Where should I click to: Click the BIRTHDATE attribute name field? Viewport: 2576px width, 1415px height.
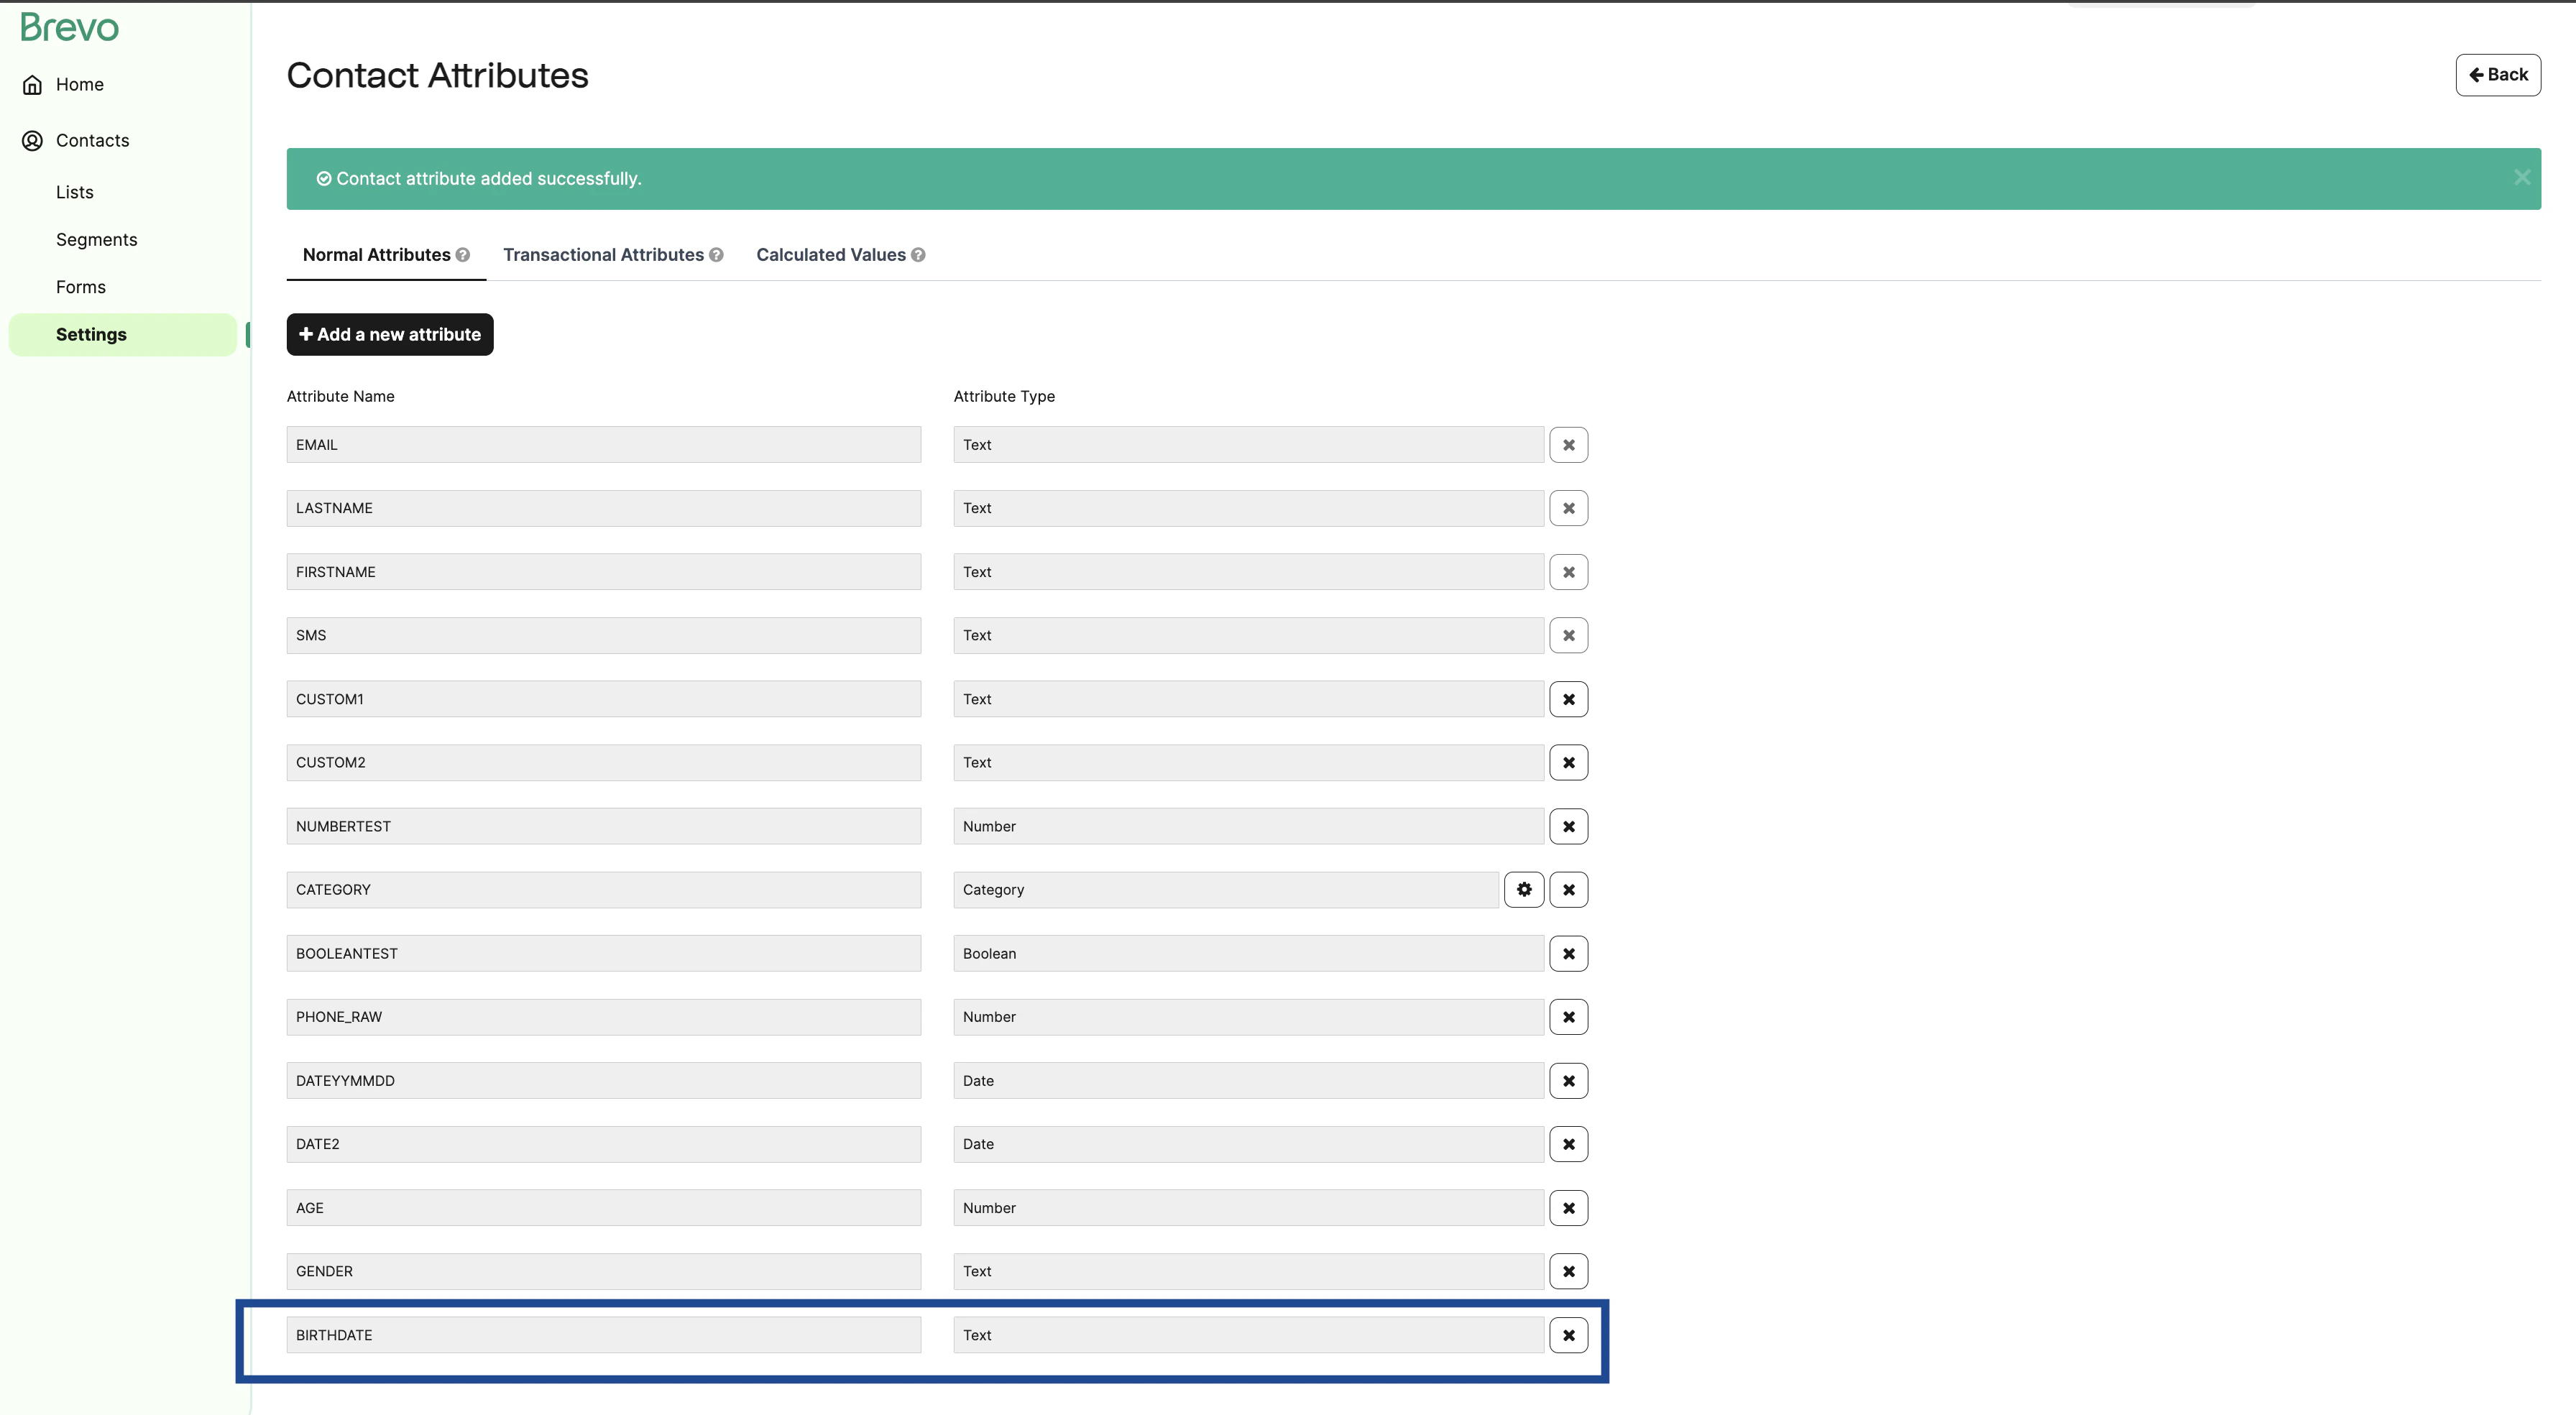603,1334
